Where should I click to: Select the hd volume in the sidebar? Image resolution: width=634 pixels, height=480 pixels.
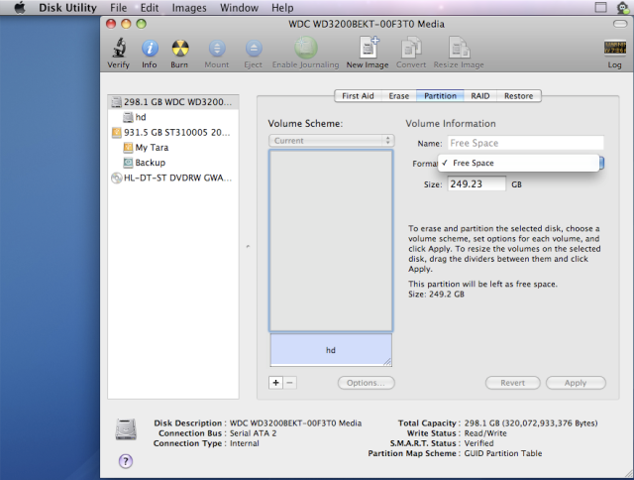pyautogui.click(x=173, y=117)
